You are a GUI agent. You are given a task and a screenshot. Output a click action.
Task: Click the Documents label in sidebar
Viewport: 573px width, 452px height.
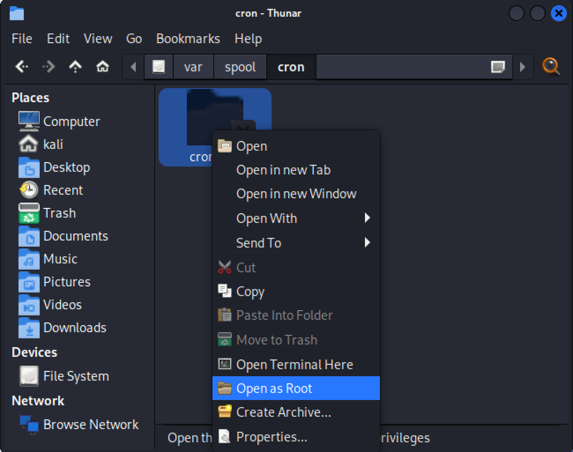[x=75, y=236]
